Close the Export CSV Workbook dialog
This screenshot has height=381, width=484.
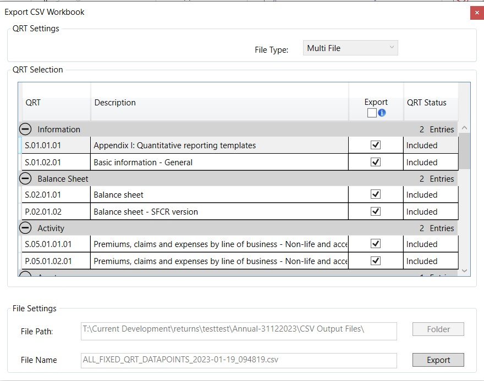click(476, 13)
